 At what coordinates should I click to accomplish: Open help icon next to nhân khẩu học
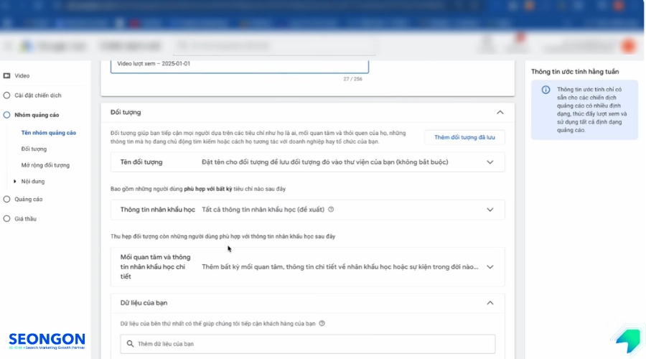click(331, 210)
